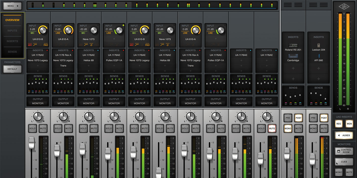Open the Pultec EQP-1A insert on channel 4
Viewport: 357px width, 178px height.
(x=114, y=60)
